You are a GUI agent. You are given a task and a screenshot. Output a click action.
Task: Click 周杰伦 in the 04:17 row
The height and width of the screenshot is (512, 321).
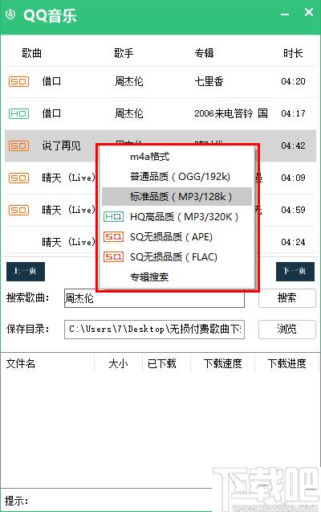128,113
